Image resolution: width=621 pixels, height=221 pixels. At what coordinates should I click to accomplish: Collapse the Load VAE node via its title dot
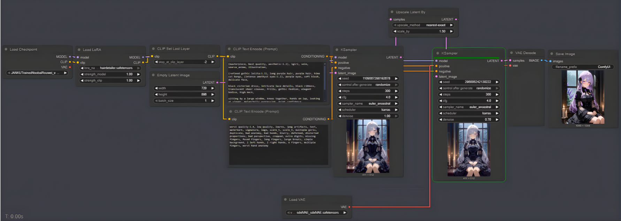(x=285, y=200)
